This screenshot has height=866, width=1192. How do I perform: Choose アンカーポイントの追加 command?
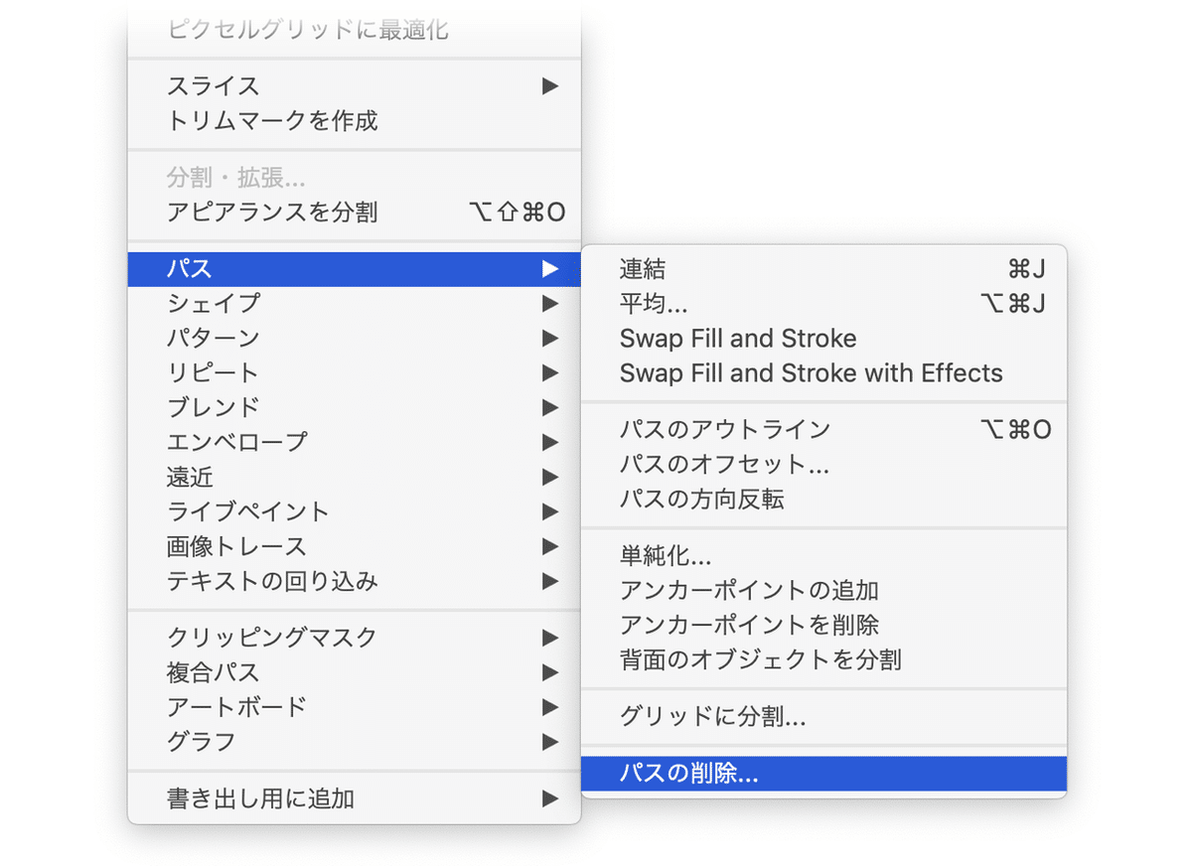click(x=823, y=590)
